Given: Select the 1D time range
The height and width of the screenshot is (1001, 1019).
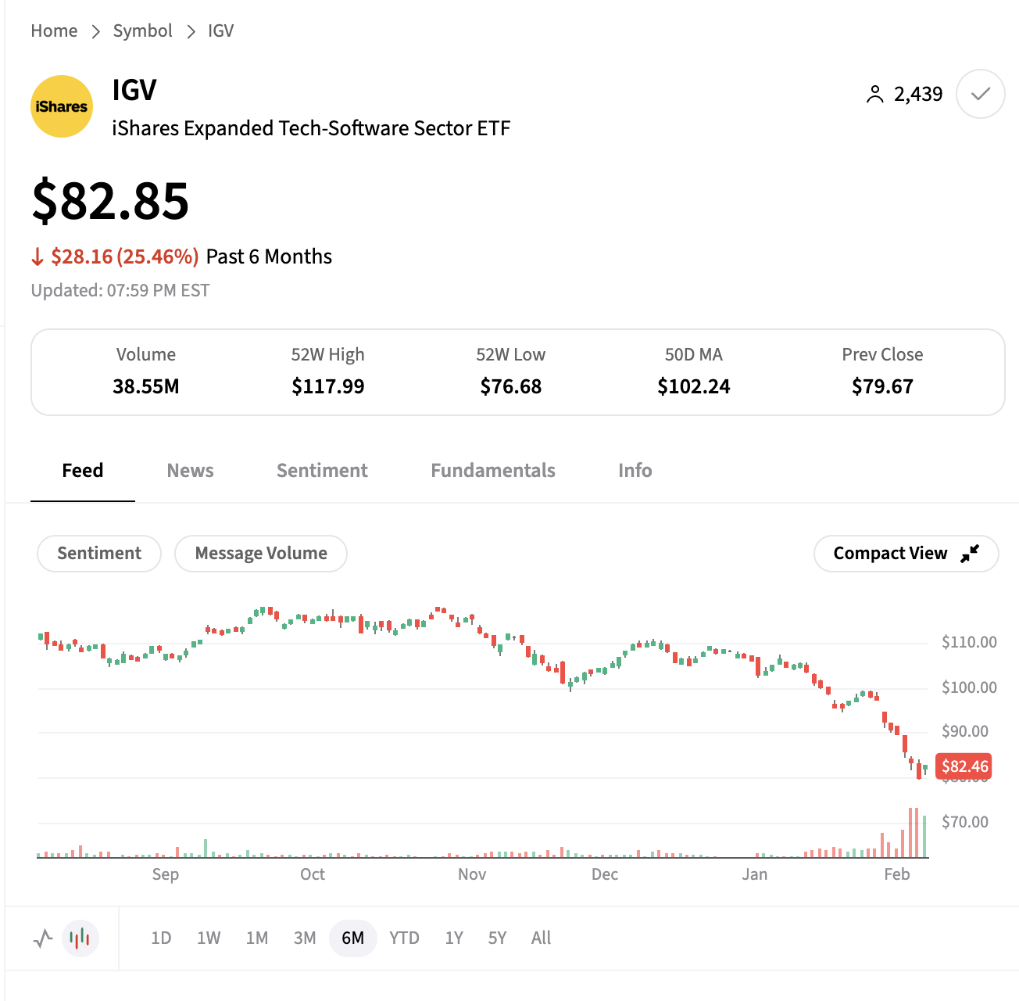Looking at the screenshot, I should point(161,938).
